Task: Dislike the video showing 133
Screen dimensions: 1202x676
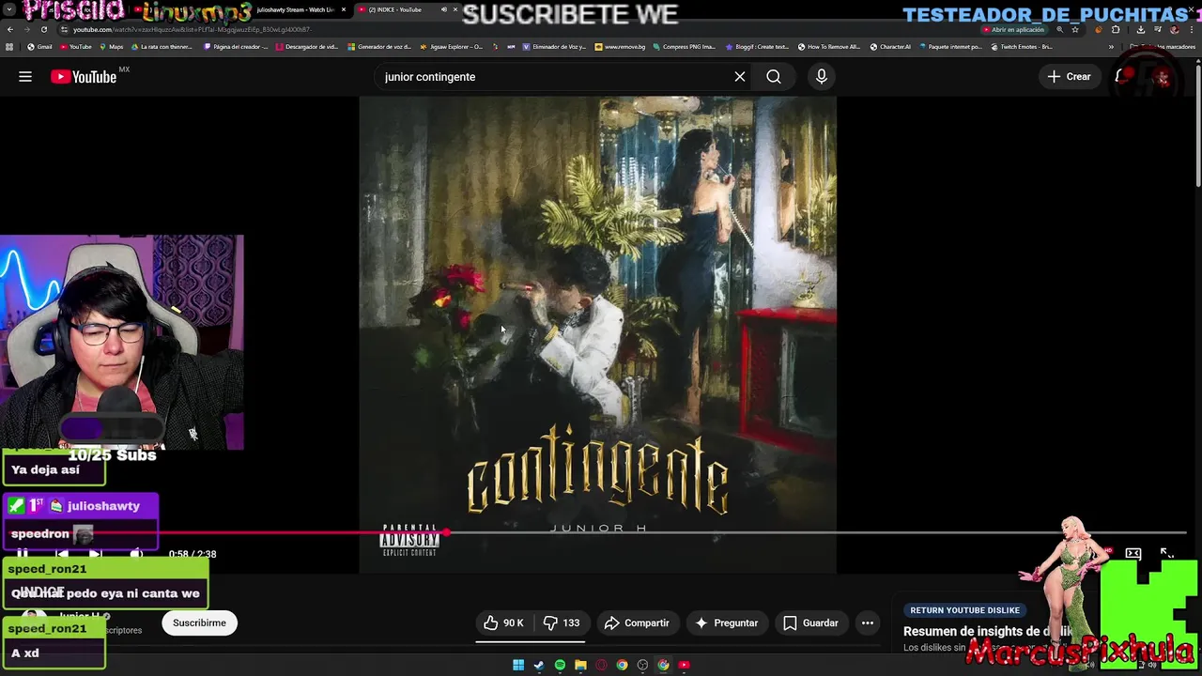Action: [x=562, y=623]
